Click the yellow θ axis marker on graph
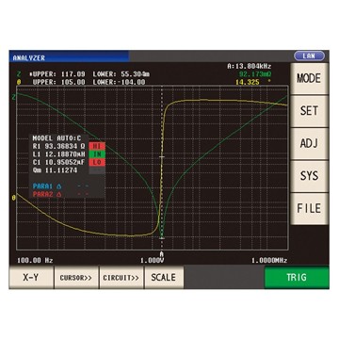 (13, 198)
